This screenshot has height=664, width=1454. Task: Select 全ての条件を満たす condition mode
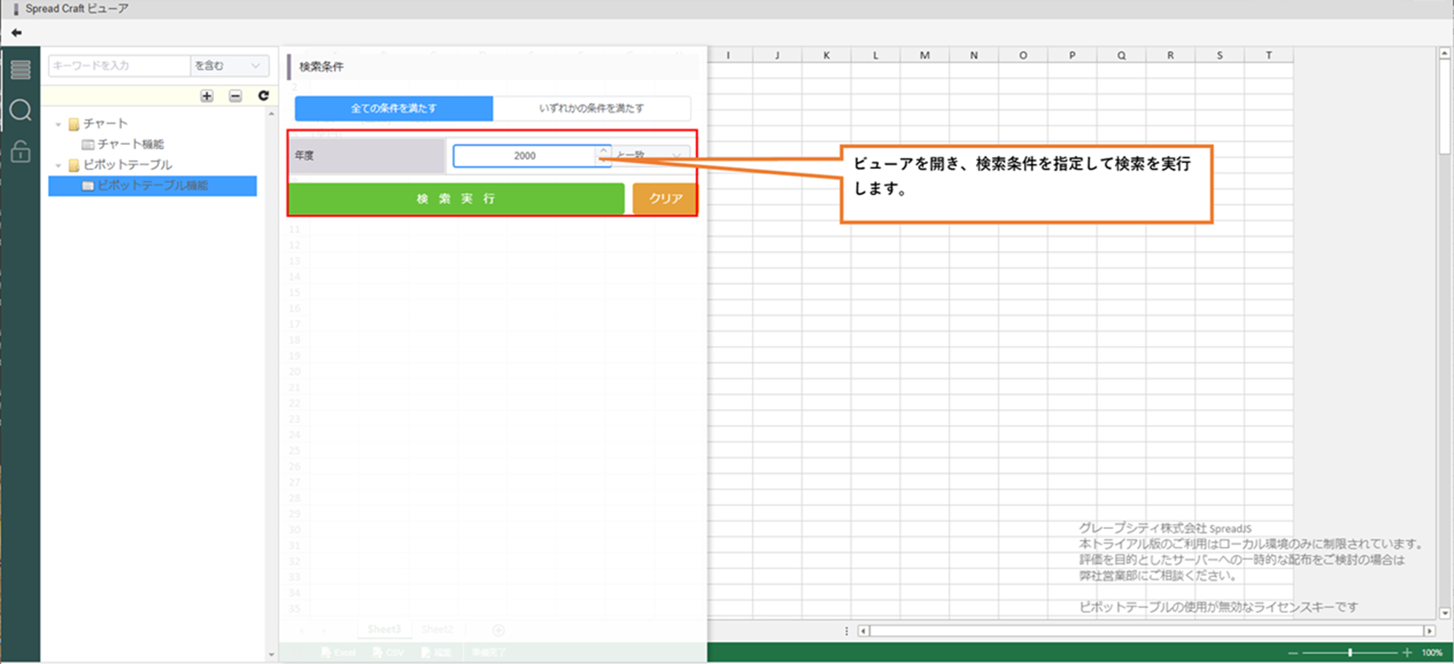click(x=393, y=108)
